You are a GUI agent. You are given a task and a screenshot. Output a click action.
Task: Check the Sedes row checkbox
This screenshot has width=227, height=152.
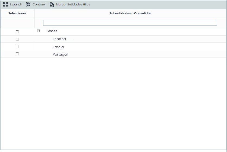click(17, 32)
